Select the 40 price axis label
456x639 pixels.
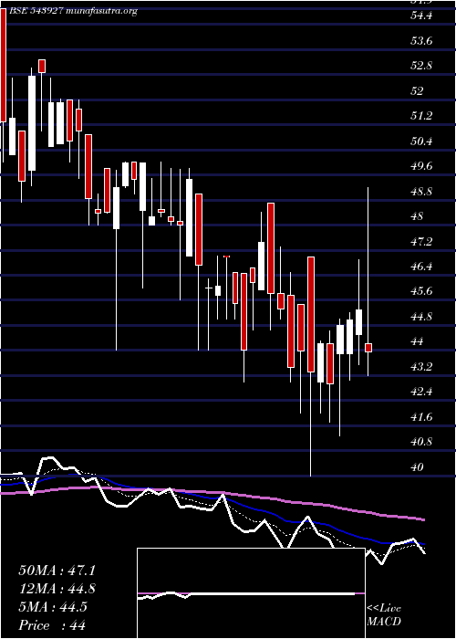coord(417,467)
